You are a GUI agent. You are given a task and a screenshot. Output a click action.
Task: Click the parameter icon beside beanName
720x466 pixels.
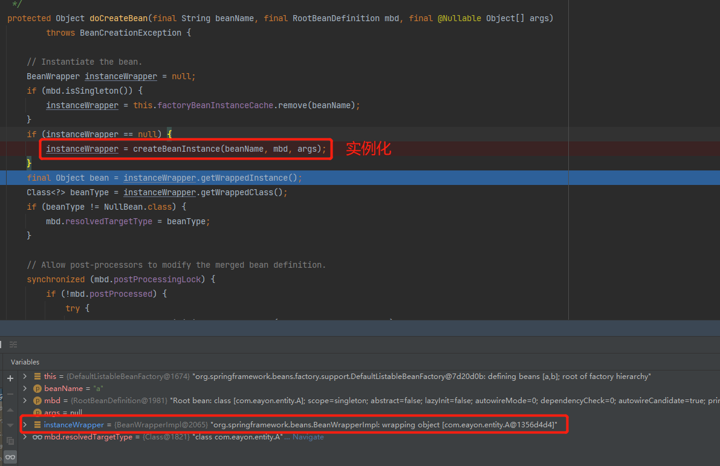(37, 389)
